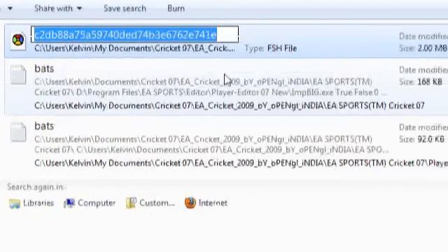Click the Computer monitor icon
The width and height of the screenshot is (448, 252).
click(69, 203)
